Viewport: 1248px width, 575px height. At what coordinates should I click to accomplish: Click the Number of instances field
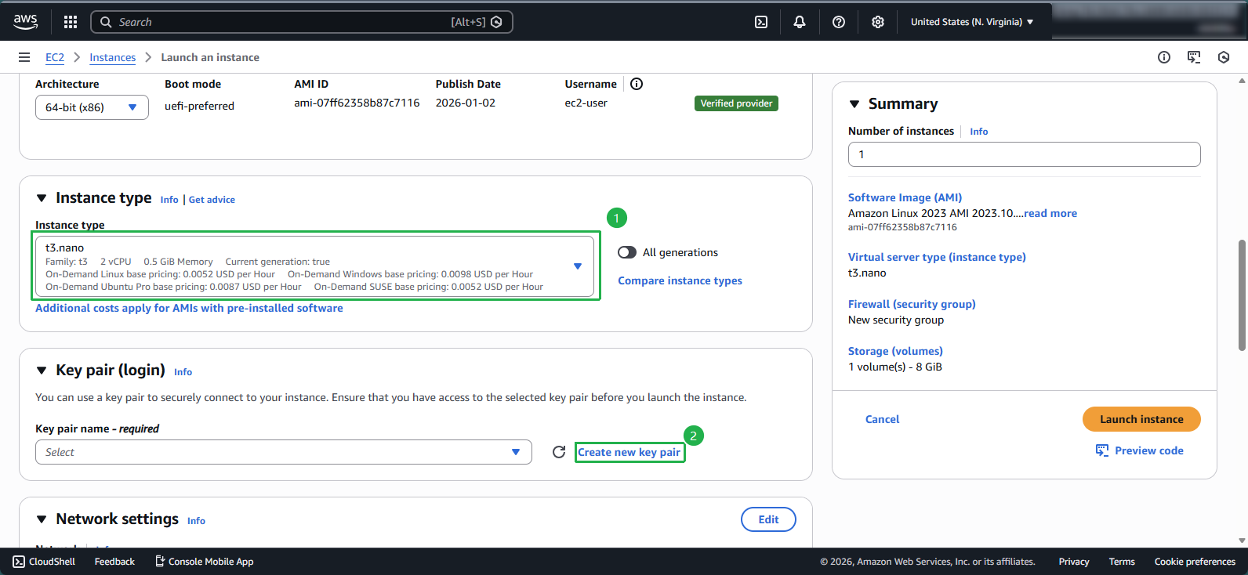[1024, 154]
